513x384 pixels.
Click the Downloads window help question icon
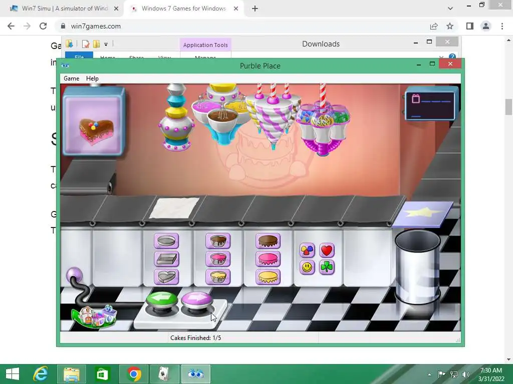(x=452, y=57)
